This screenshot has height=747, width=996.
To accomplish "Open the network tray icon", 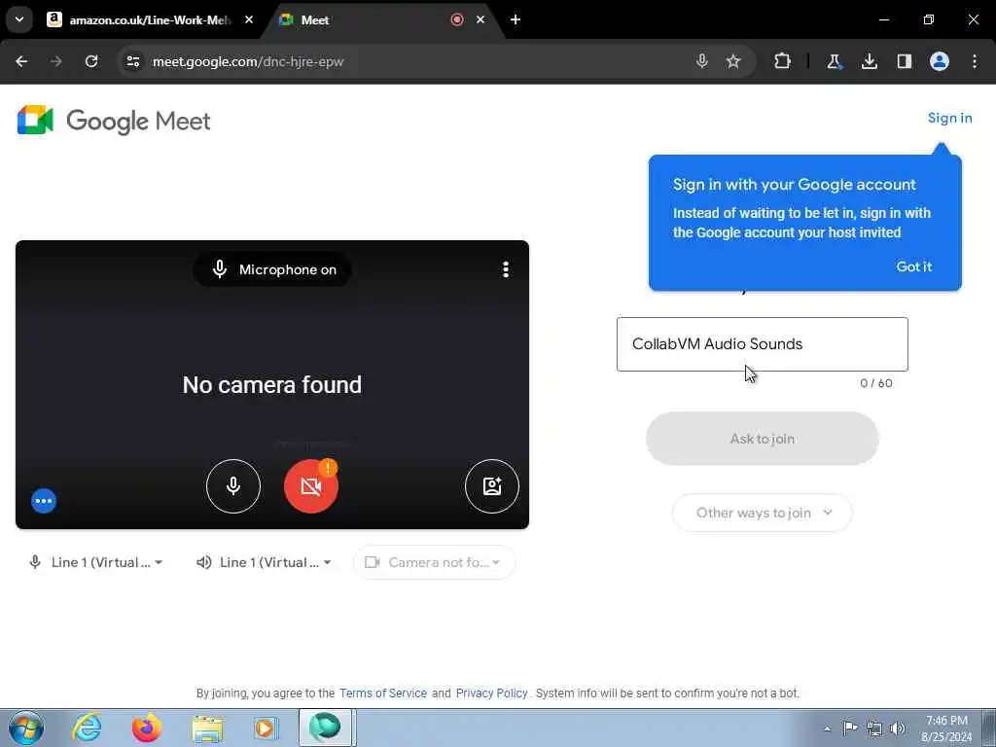I will 874,729.
